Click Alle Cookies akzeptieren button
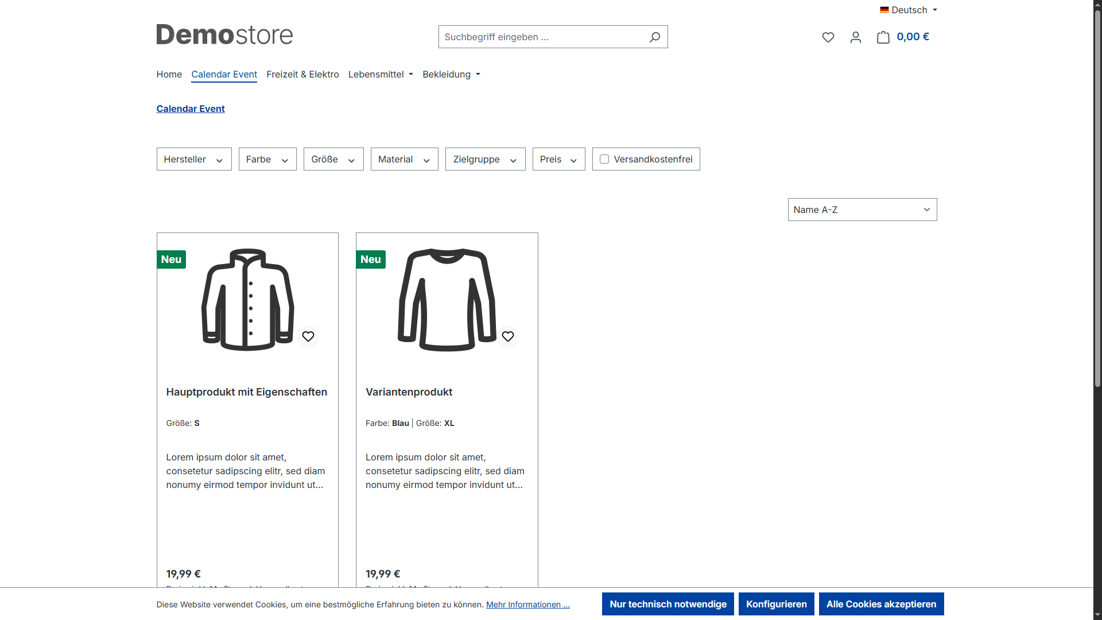This screenshot has width=1102, height=620. tap(882, 604)
